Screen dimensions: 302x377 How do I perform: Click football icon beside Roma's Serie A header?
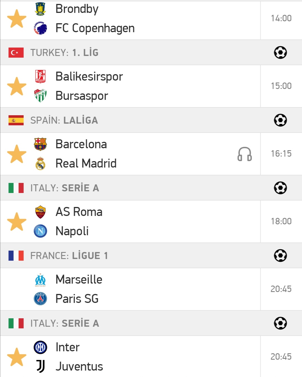(x=280, y=188)
